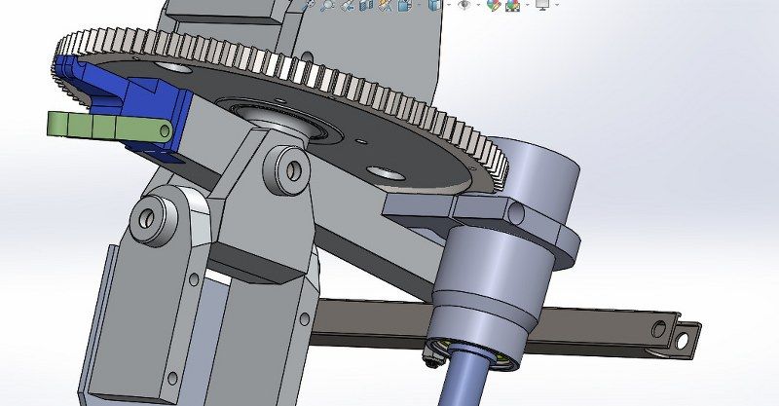Expand the Display Style dropdown arrow
The image size is (779, 406).
449,5
